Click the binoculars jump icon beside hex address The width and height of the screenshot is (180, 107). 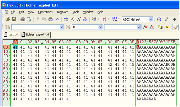click(68, 27)
